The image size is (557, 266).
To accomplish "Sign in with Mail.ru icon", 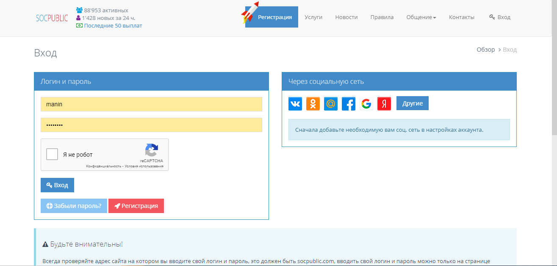I will pos(331,104).
